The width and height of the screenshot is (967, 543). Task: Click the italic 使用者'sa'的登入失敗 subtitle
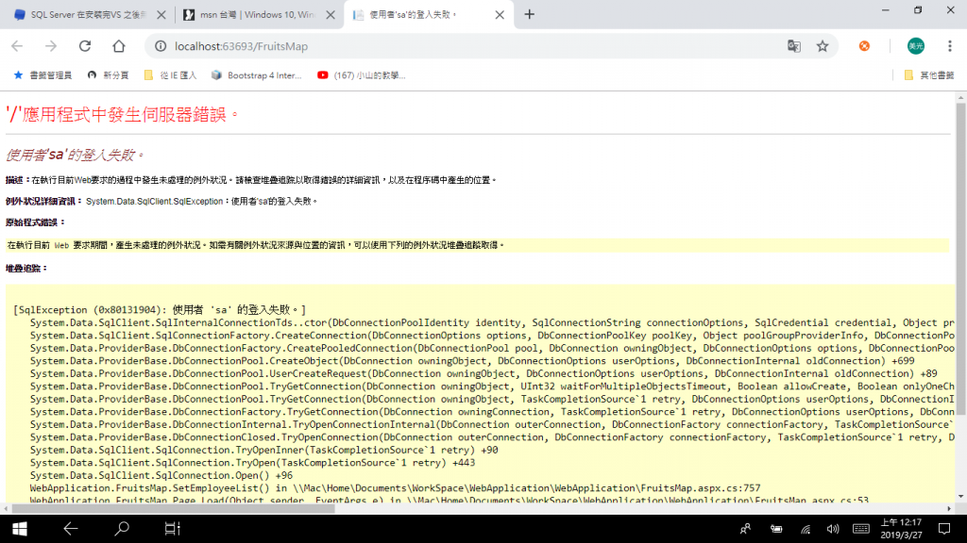tap(75, 156)
